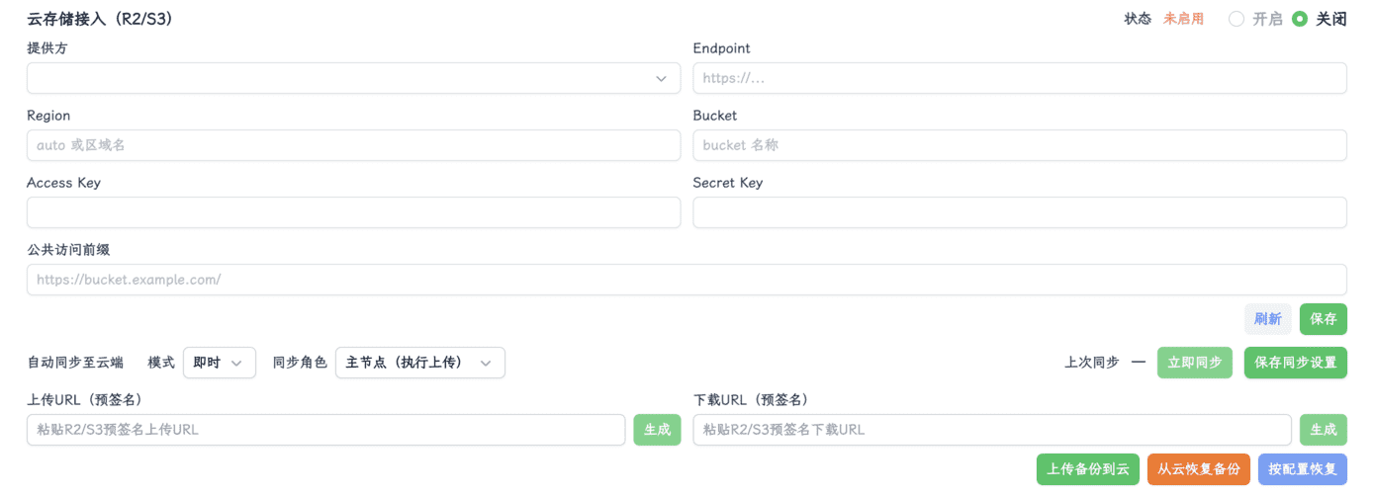The width and height of the screenshot is (1374, 497).
Task: Click the 公共访问前缀 input field
Action: click(687, 280)
